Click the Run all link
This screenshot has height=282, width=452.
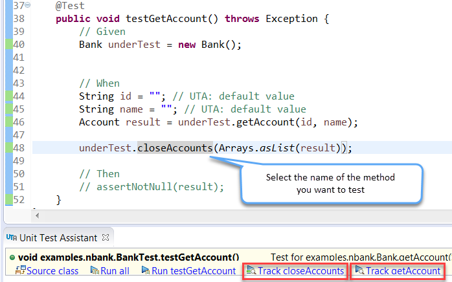[x=115, y=271]
